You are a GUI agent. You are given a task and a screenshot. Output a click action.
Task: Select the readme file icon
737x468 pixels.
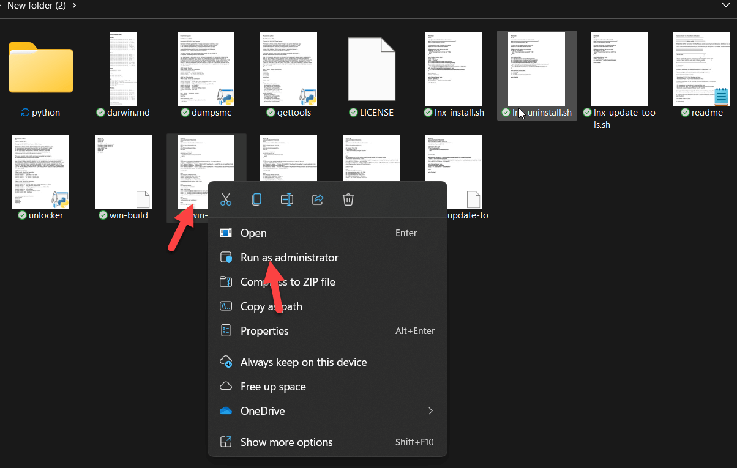(x=701, y=69)
